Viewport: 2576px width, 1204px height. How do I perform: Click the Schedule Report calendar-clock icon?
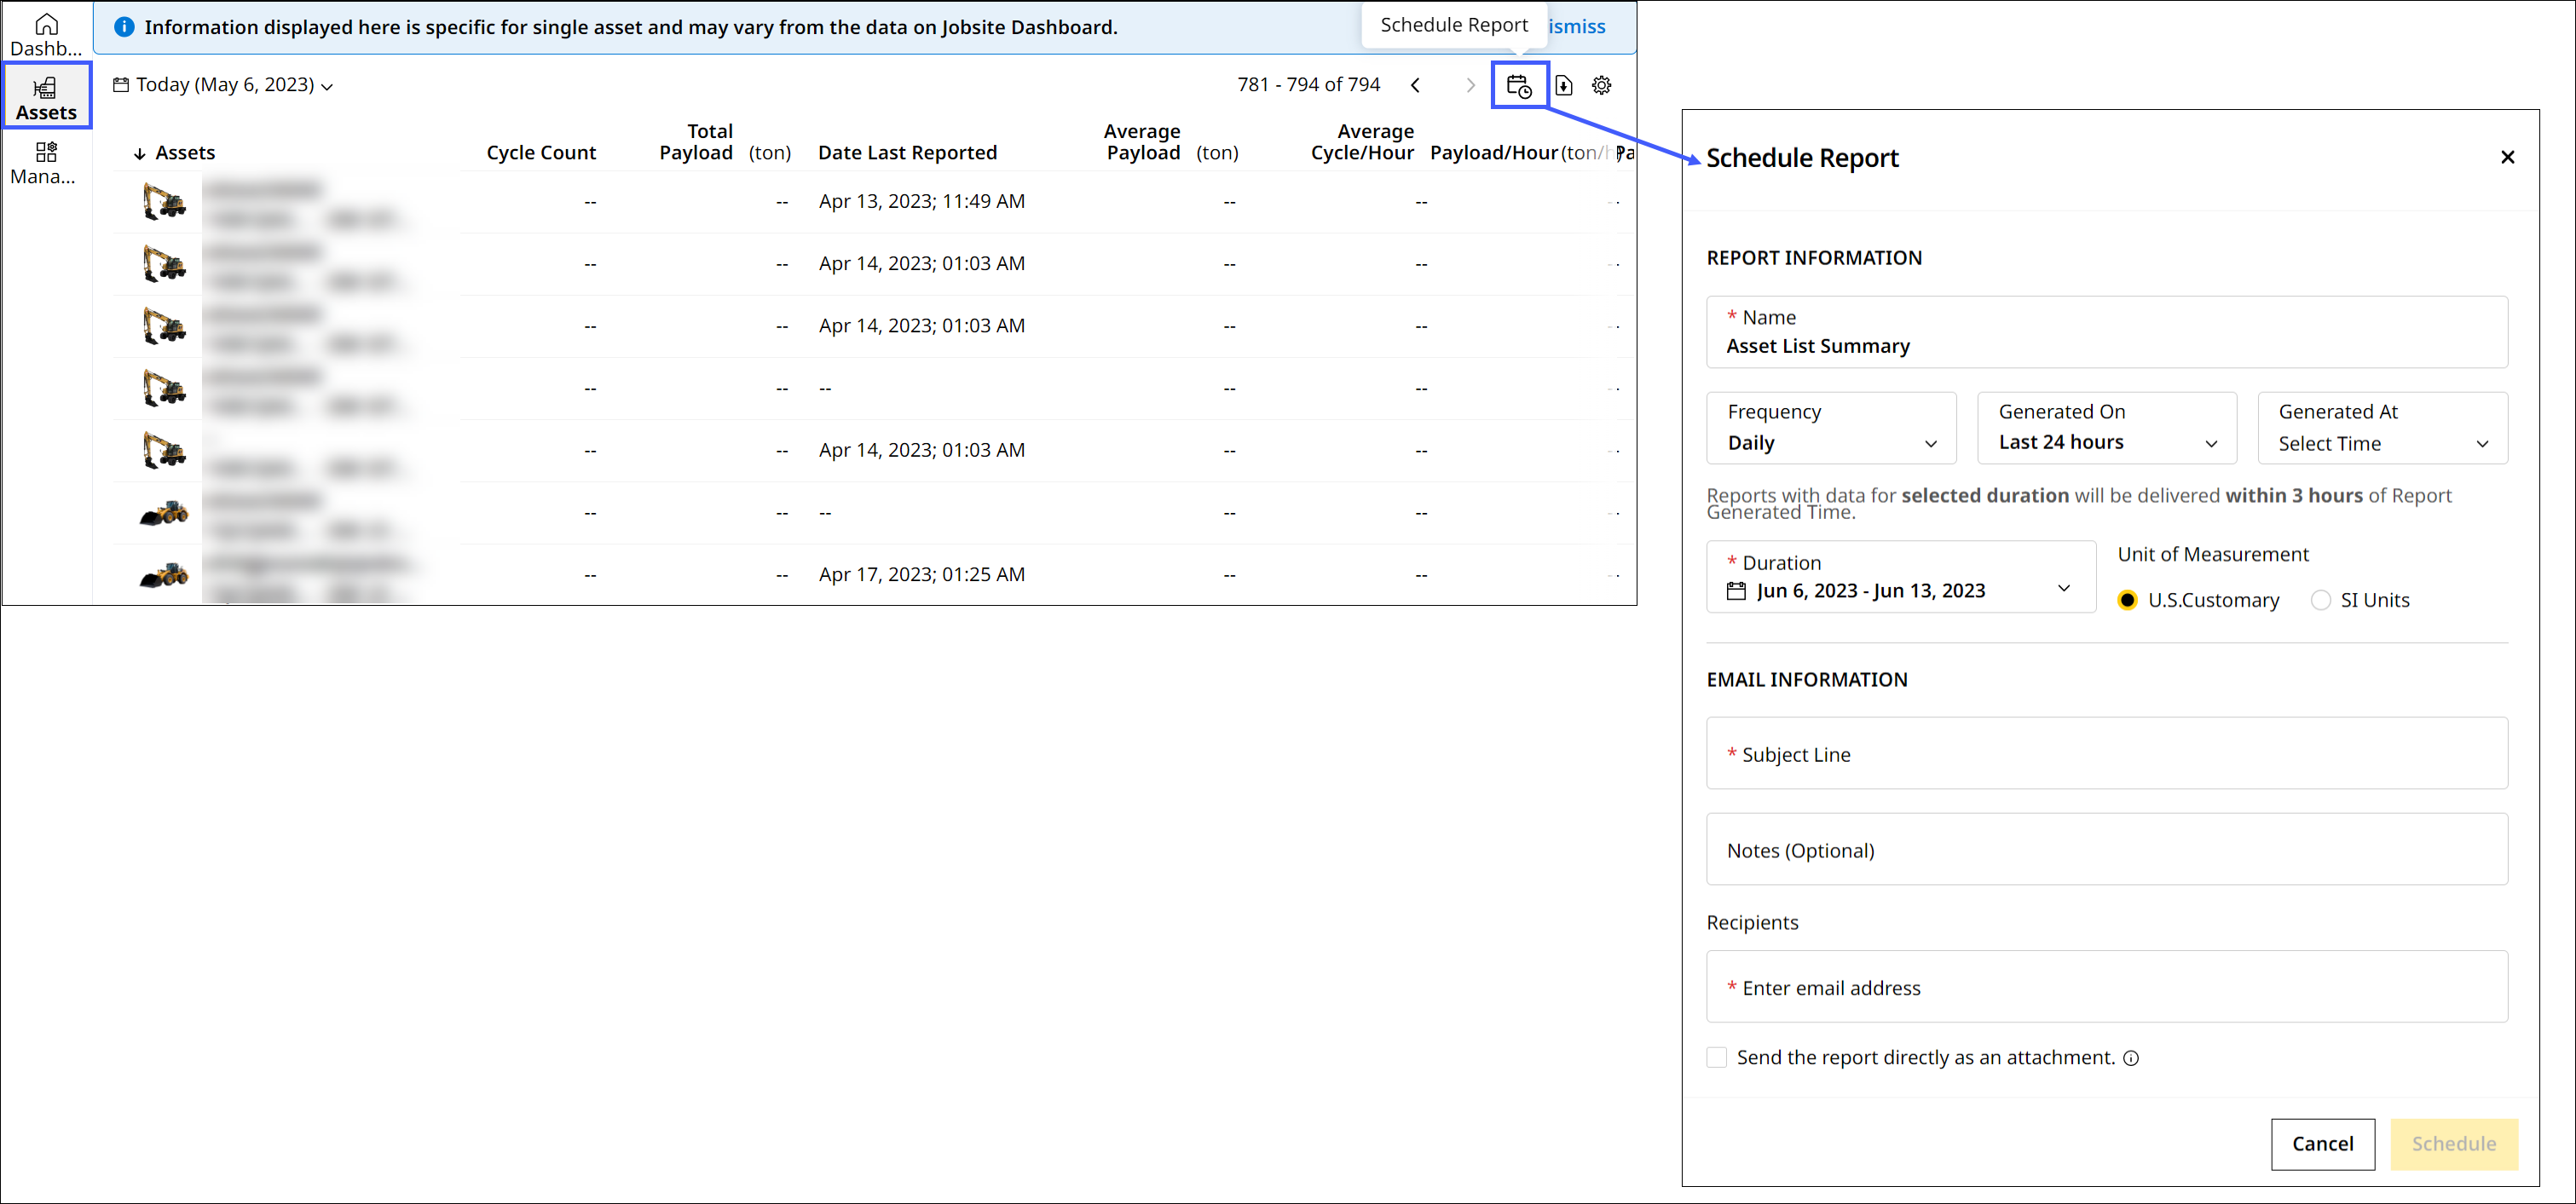click(x=1518, y=86)
